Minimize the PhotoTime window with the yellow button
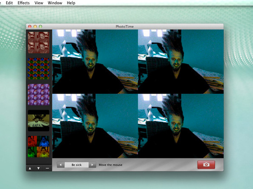This screenshot has height=189, width=253. 35,27
